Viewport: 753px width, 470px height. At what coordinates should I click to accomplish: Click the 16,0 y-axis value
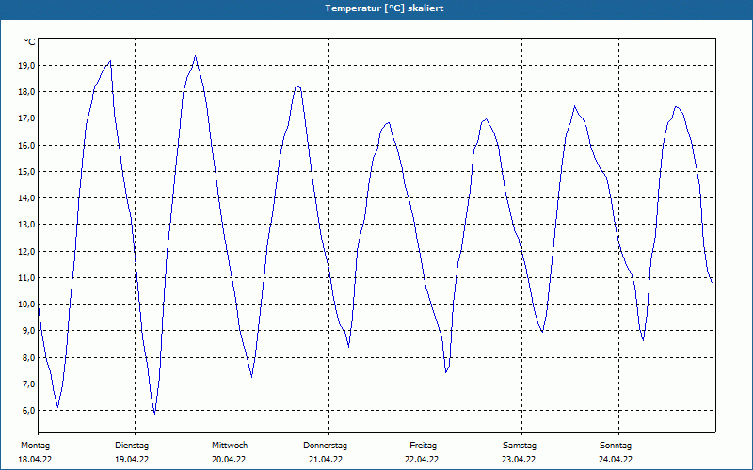click(25, 145)
